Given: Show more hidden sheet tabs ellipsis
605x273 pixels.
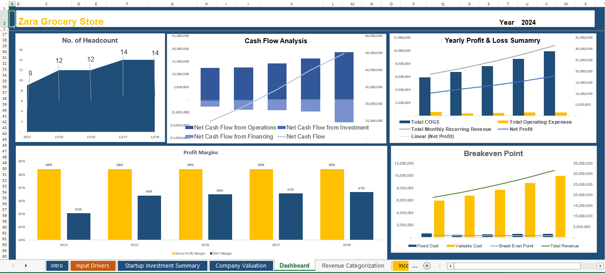Looking at the screenshot, I should [x=415, y=266].
